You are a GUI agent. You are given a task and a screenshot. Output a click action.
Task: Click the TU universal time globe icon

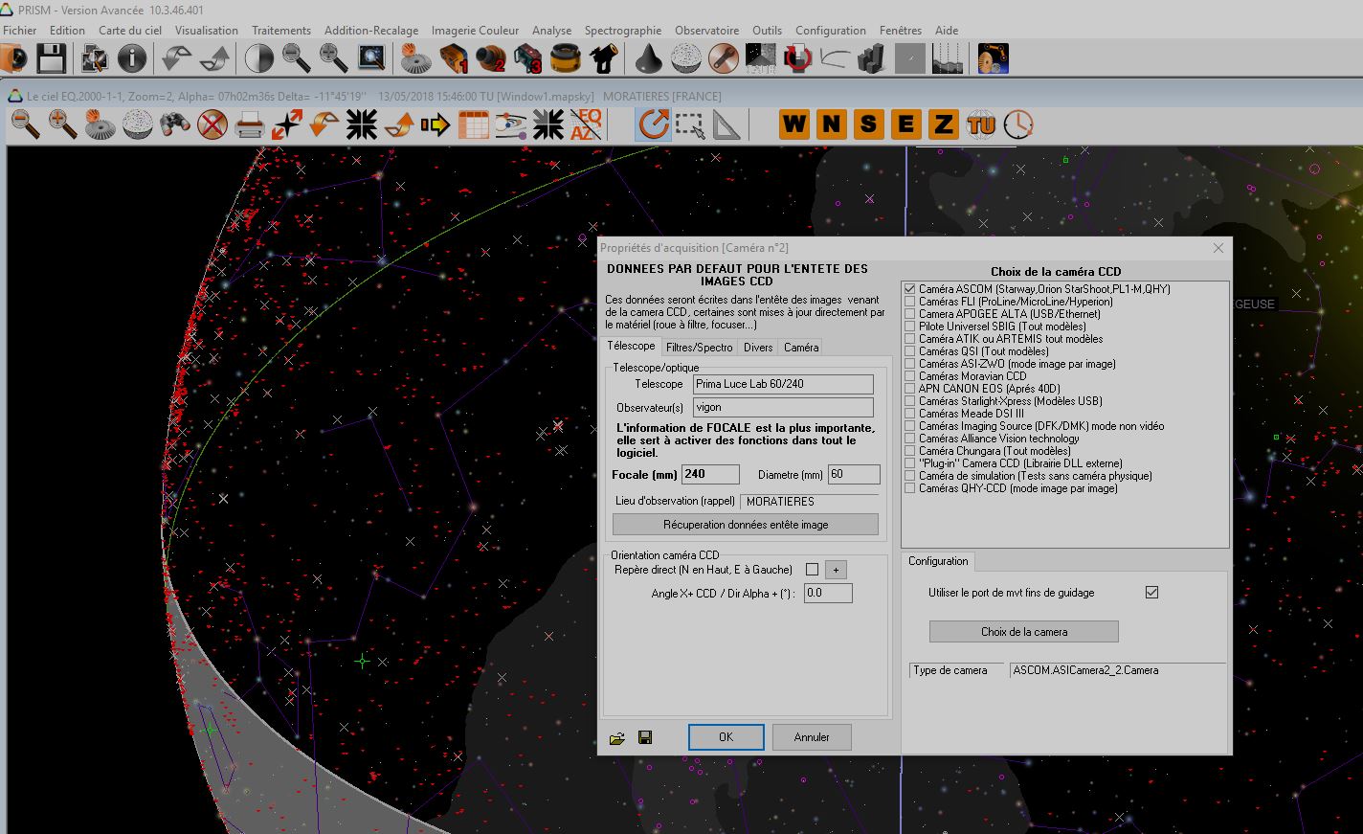click(981, 124)
